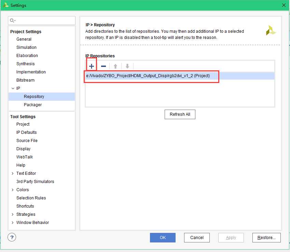290x252 pixels.
Task: Open WebTalk settings page
Action: pos(25,157)
